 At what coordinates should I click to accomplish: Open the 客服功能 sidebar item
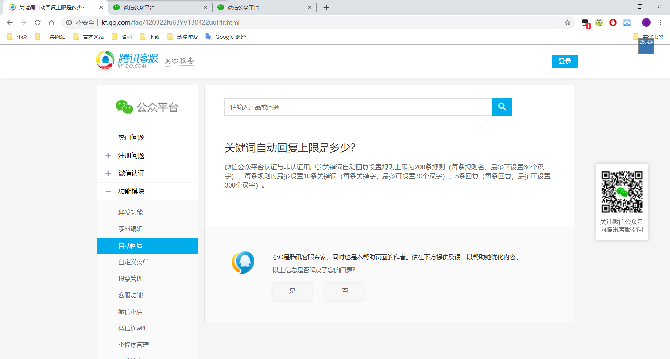131,295
